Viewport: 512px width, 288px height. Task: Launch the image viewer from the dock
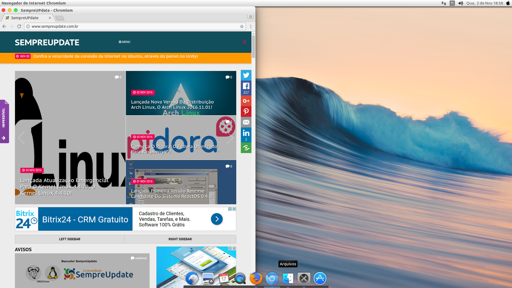208,278
